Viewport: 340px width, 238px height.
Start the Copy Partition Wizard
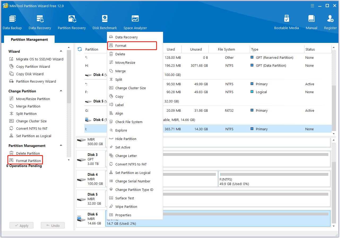point(29,66)
